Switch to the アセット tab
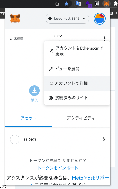 point(29,118)
